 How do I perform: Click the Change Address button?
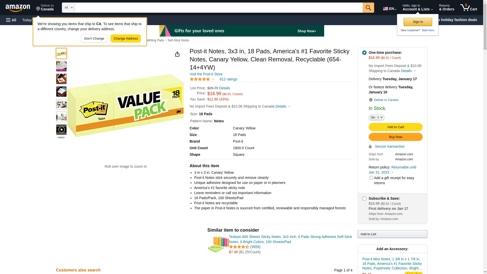(x=126, y=39)
